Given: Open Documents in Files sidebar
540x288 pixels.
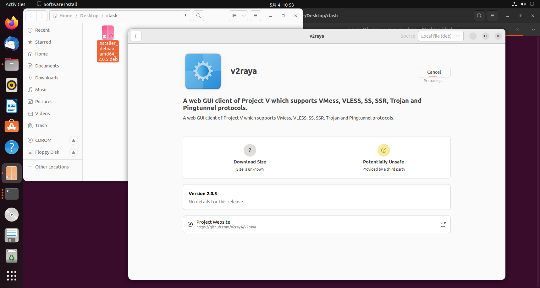Looking at the screenshot, I should click(x=53, y=66).
